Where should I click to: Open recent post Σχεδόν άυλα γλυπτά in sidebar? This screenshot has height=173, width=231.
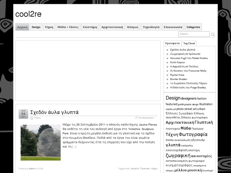coord(182,50)
